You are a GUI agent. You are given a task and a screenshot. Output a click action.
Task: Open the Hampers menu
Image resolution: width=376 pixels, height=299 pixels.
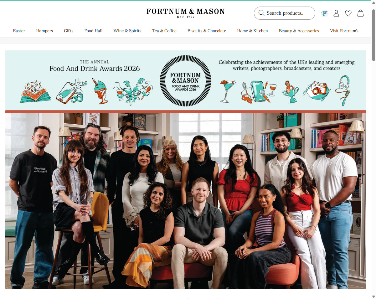point(44,31)
